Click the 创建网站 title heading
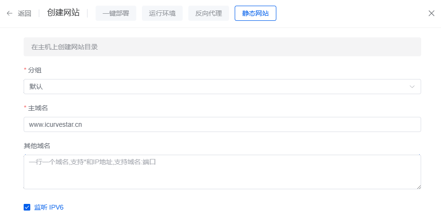The image size is (441, 220). coord(63,13)
